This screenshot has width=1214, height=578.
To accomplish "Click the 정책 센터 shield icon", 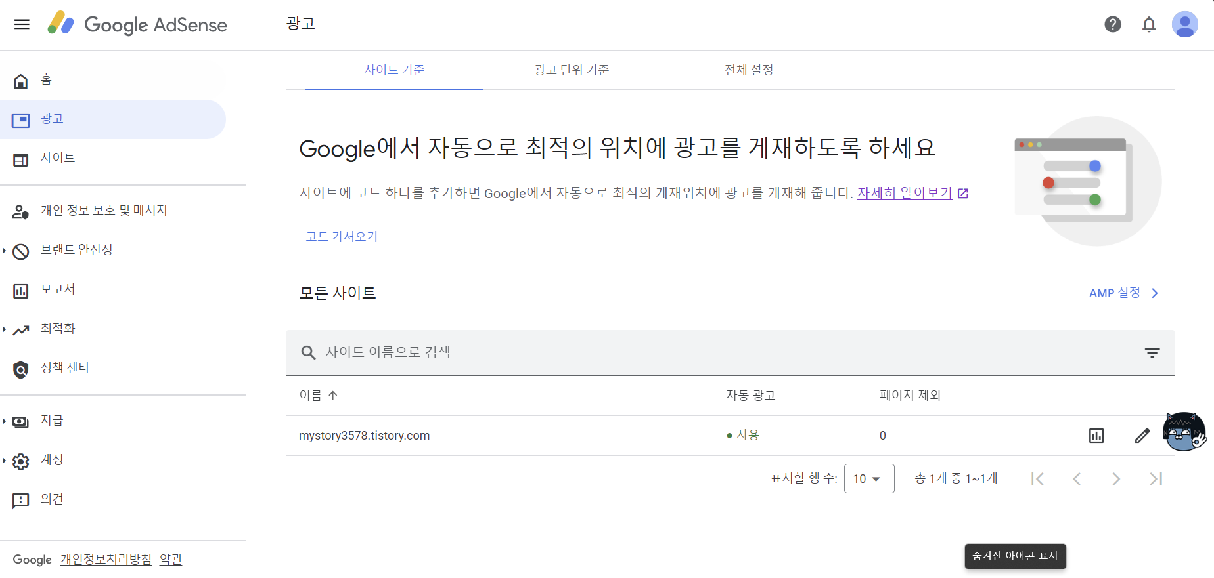I will pos(21,369).
